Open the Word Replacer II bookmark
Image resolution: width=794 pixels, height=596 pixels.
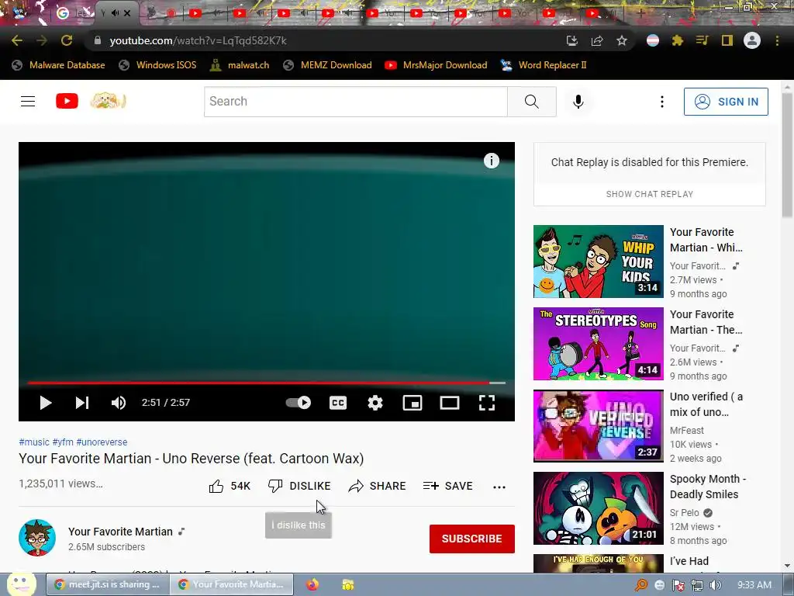pos(544,65)
